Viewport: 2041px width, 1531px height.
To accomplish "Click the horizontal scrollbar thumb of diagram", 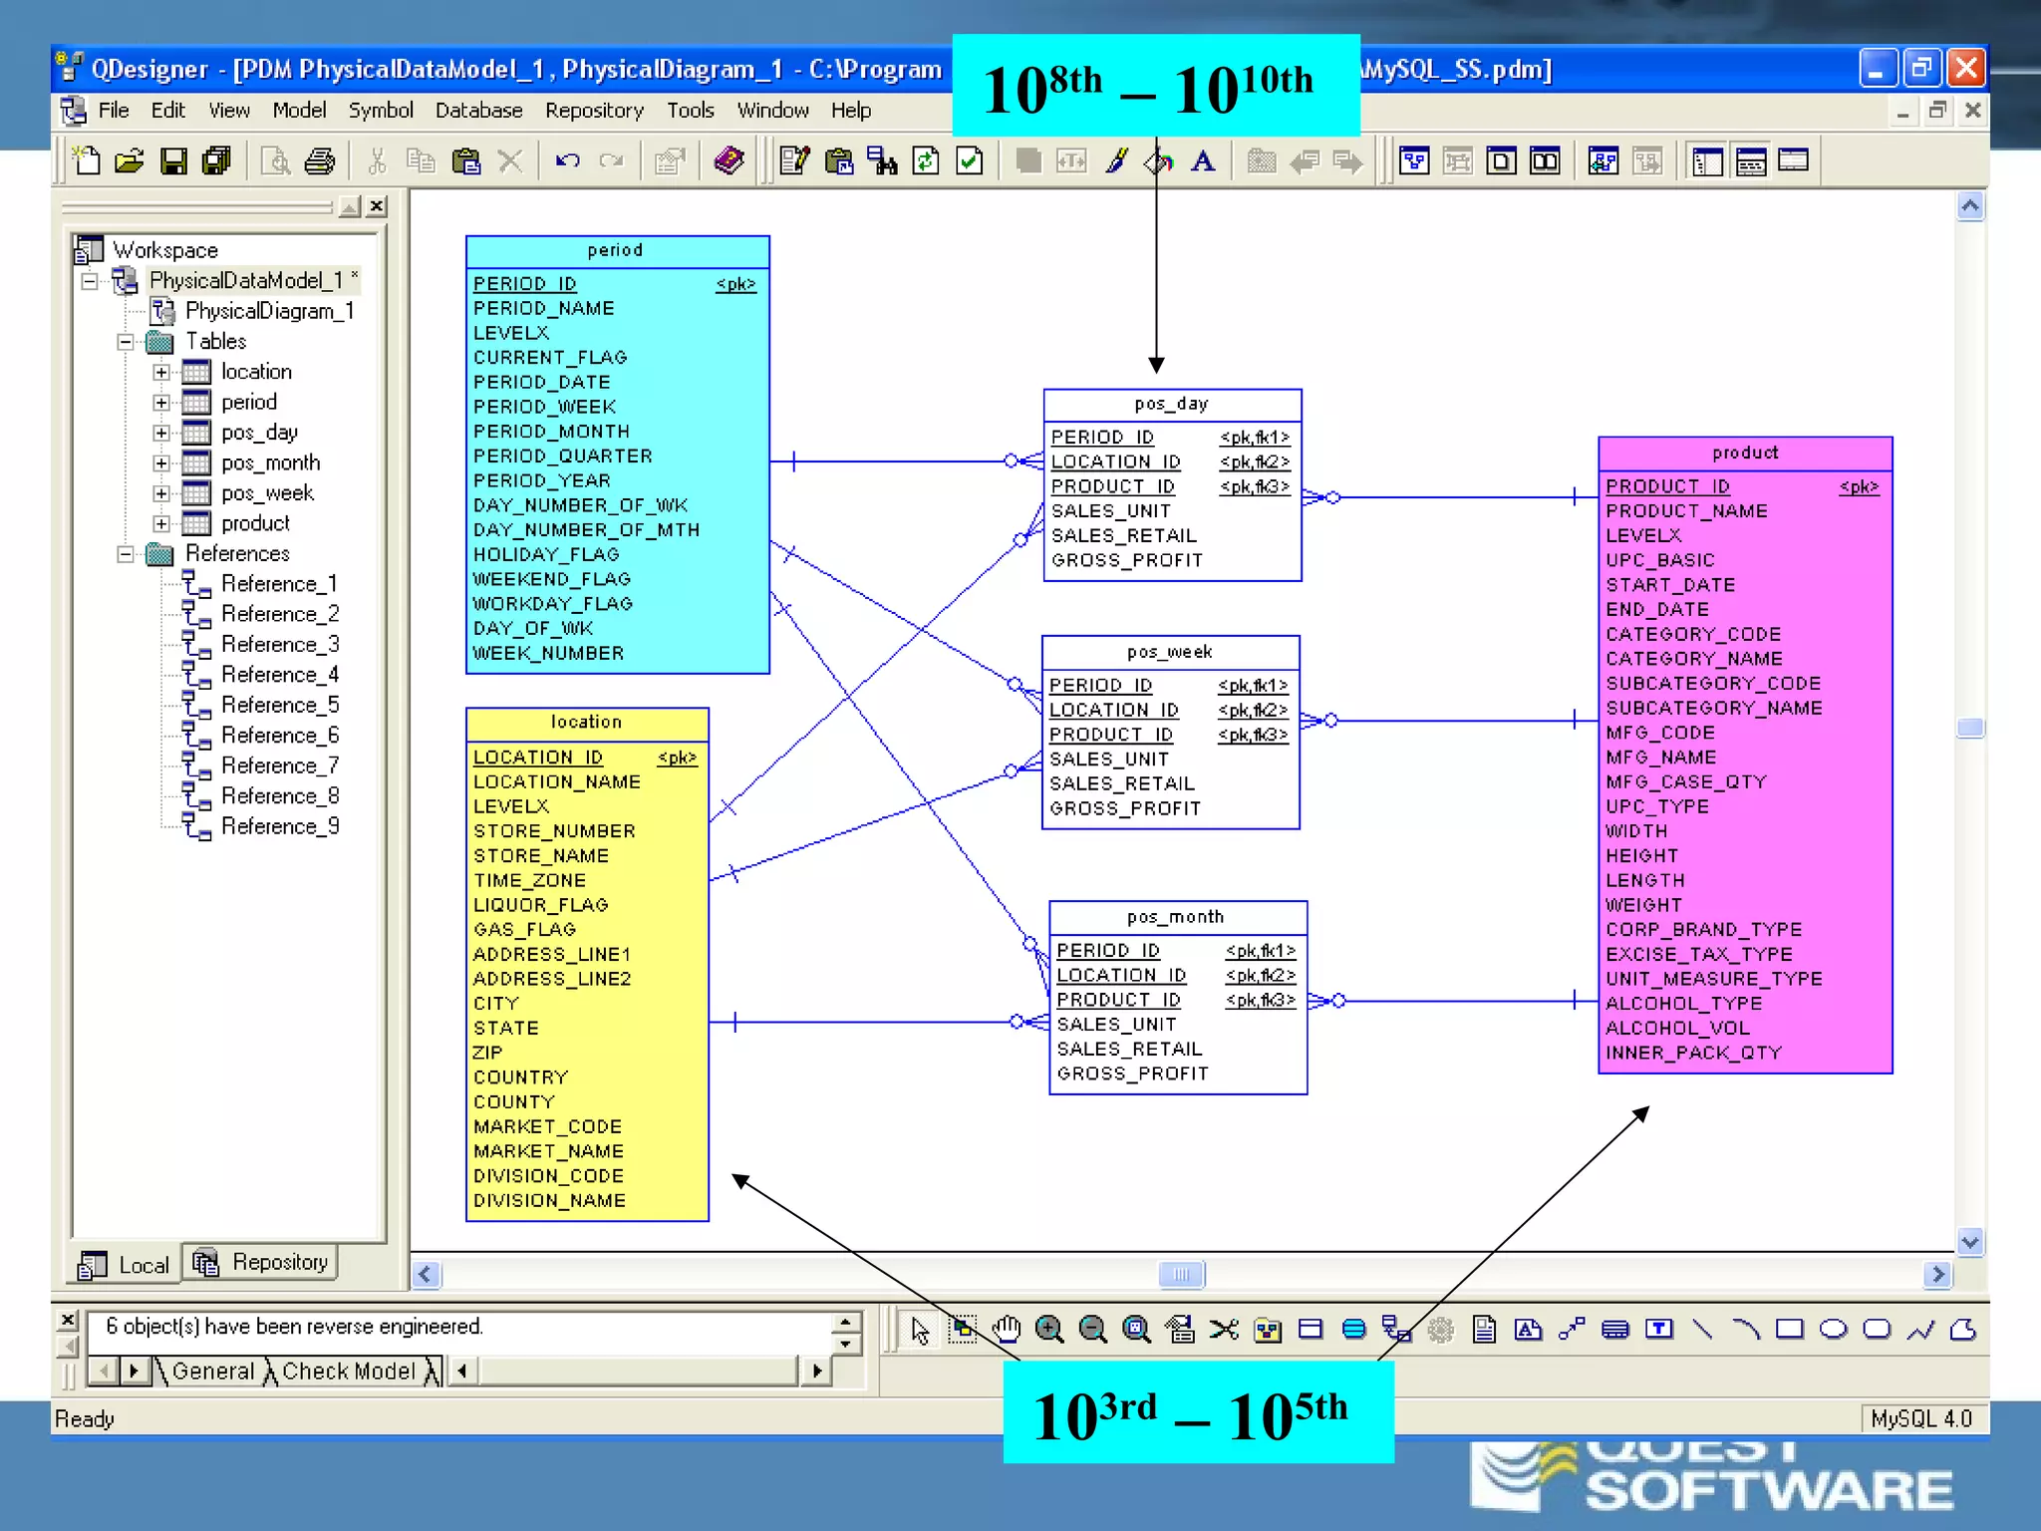I will pyautogui.click(x=1181, y=1274).
